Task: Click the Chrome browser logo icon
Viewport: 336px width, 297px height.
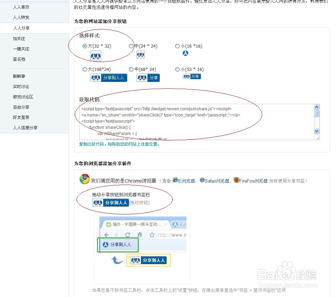Action: (84, 179)
